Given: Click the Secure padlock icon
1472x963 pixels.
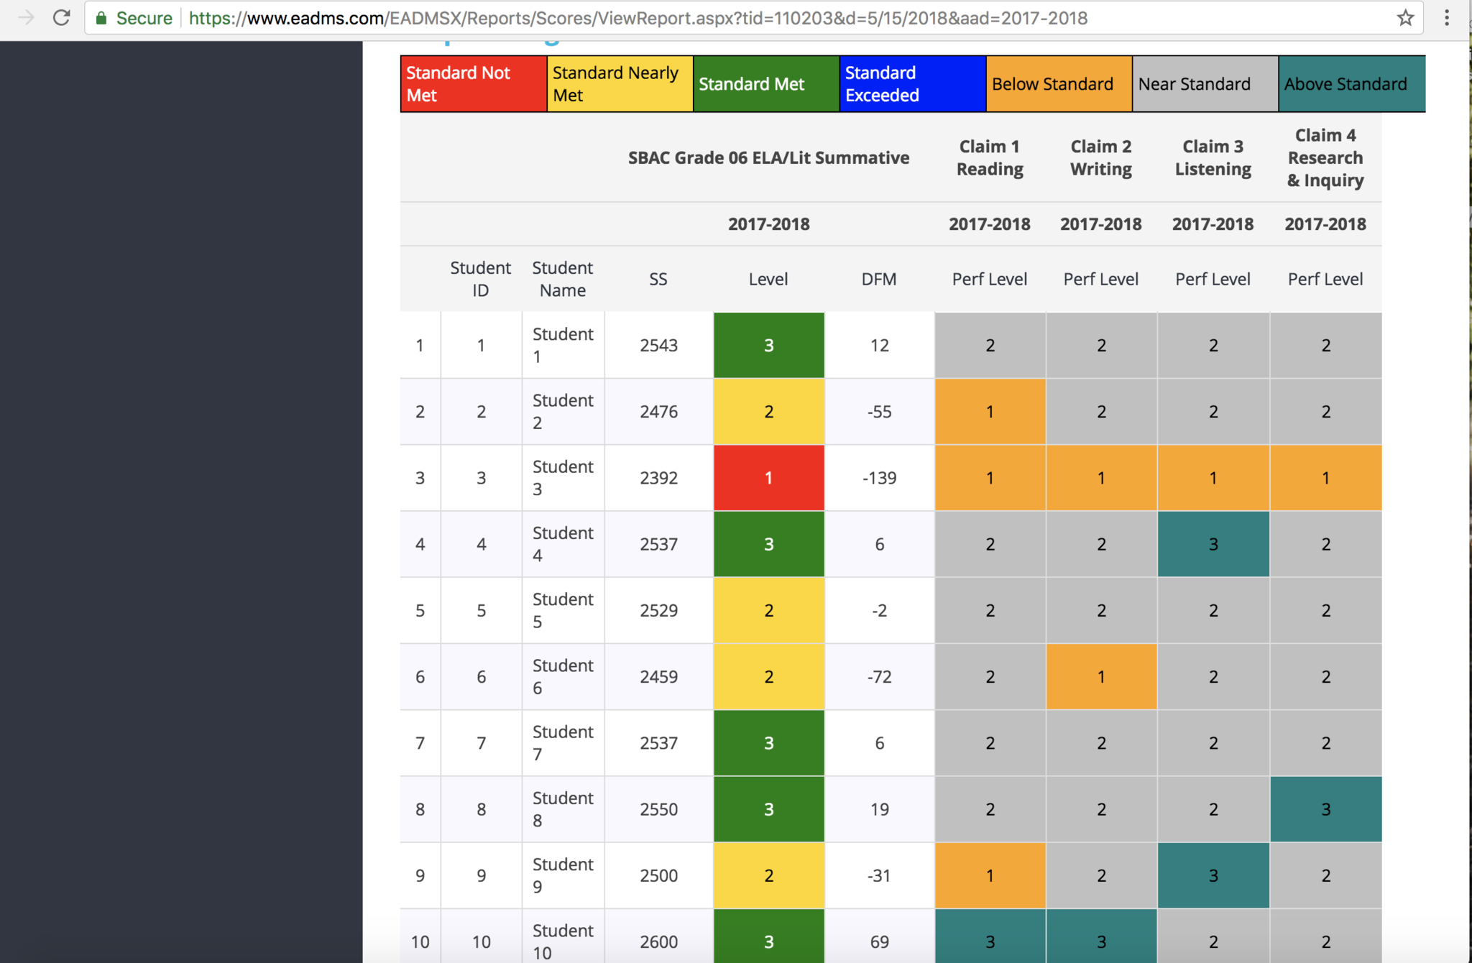Looking at the screenshot, I should pos(101,18).
